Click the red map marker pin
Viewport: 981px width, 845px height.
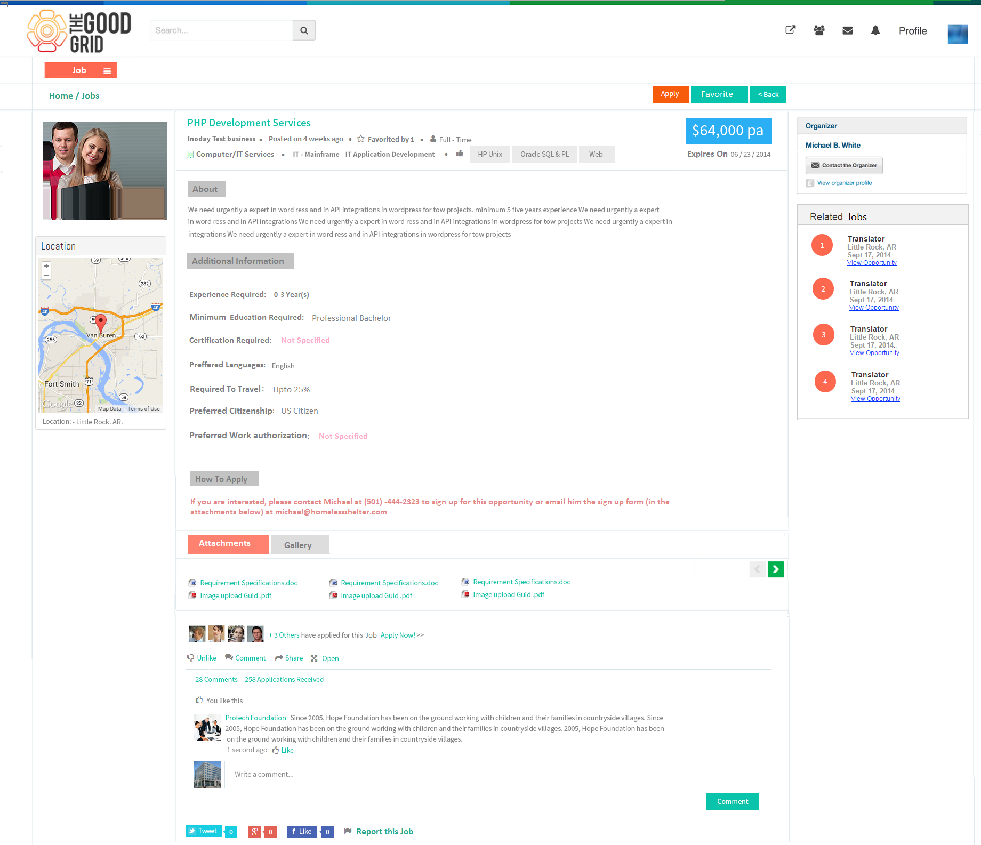tap(101, 324)
